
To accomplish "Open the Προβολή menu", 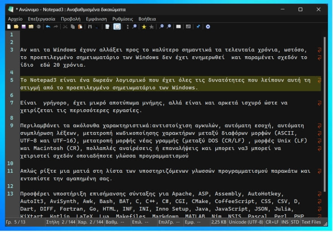I will [x=71, y=19].
